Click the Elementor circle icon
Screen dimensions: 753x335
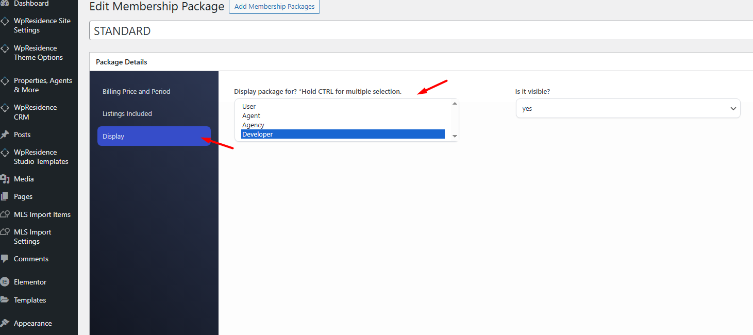pyautogui.click(x=5, y=282)
